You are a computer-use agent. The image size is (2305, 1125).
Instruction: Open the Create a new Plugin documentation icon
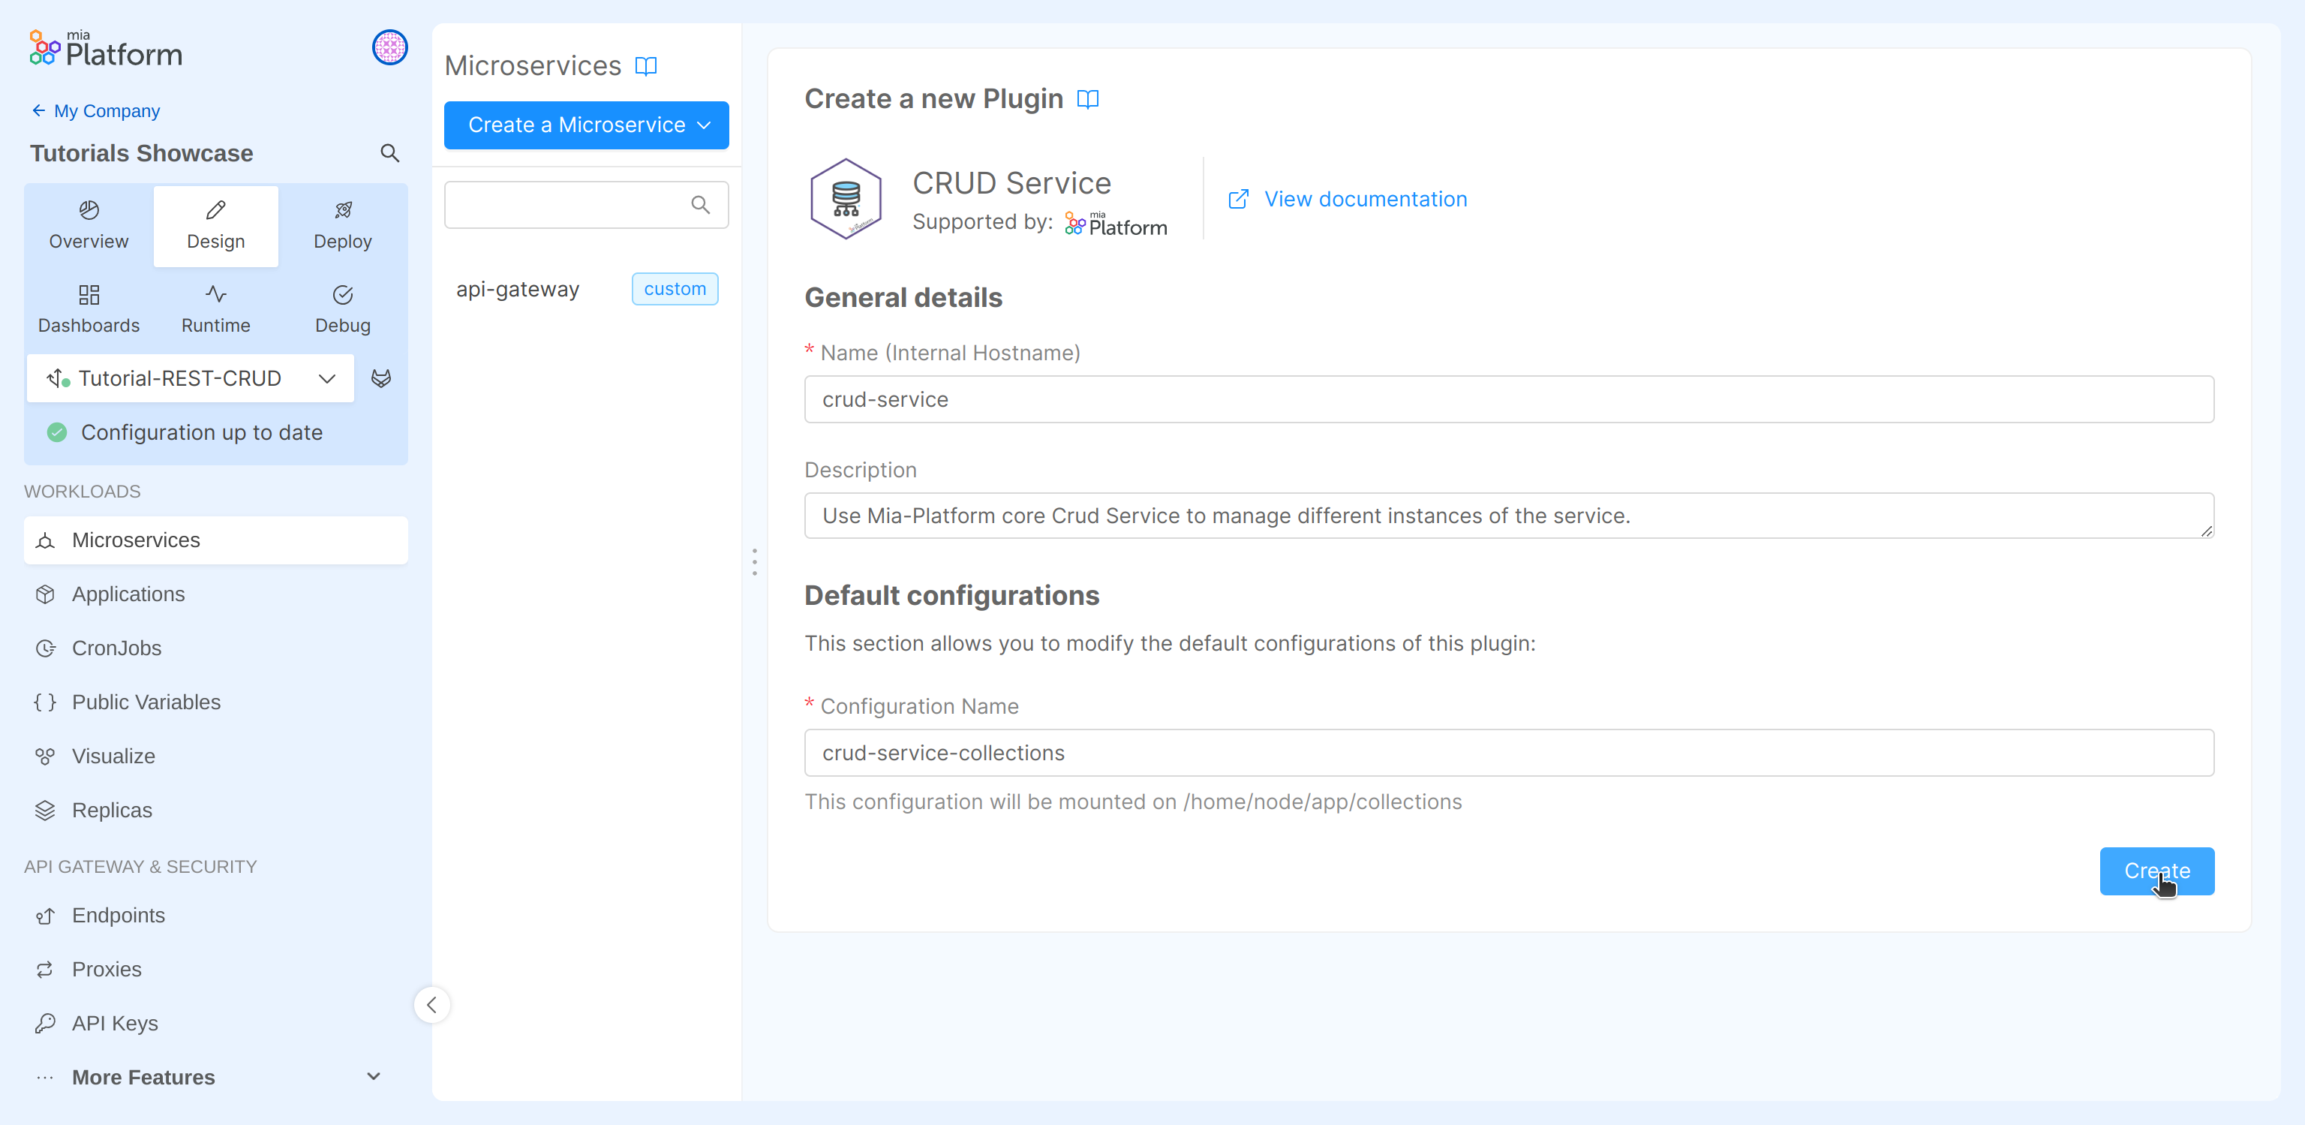[x=1088, y=99]
